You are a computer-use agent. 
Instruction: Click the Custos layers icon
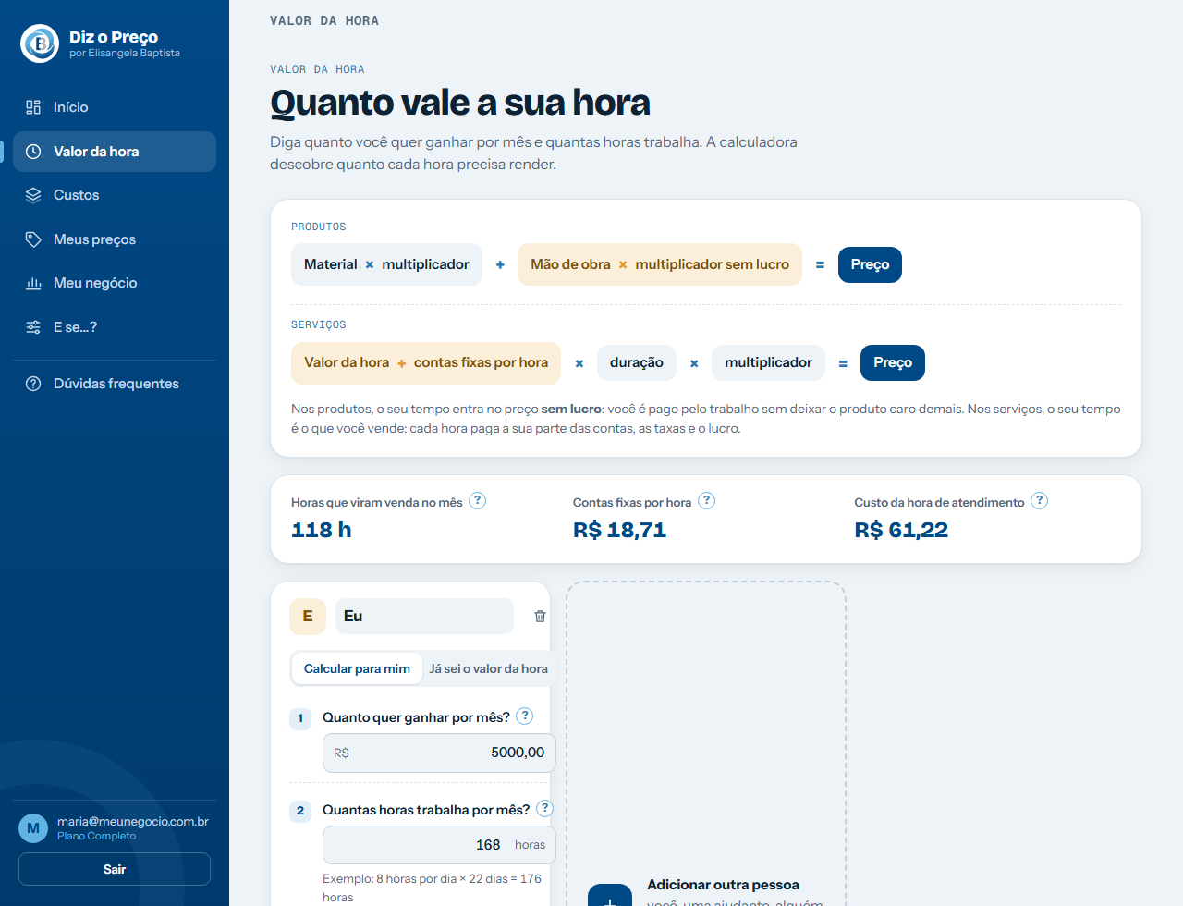pyautogui.click(x=33, y=195)
